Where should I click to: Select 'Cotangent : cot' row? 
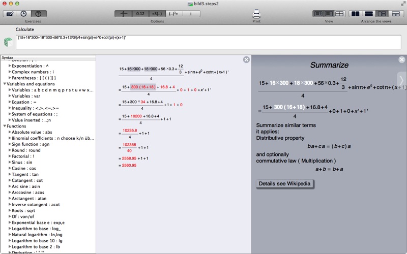tap(48, 180)
